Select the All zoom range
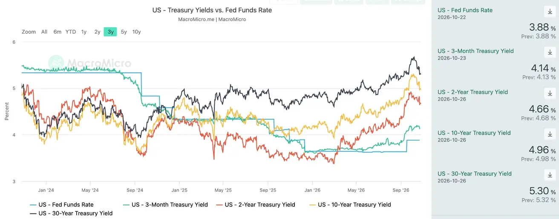Image resolution: width=559 pixels, height=219 pixels. pyautogui.click(x=44, y=32)
